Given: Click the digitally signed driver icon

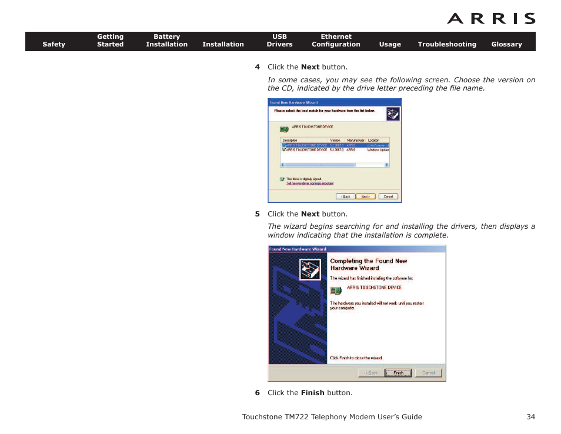Looking at the screenshot, I should tap(282, 179).
